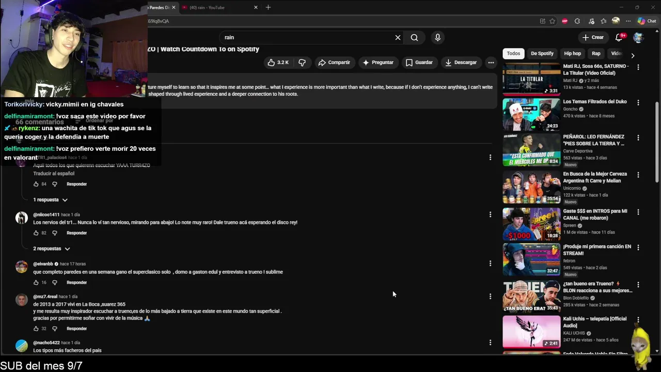
Task: Select the 'Rap' filter chip
Action: click(596, 53)
